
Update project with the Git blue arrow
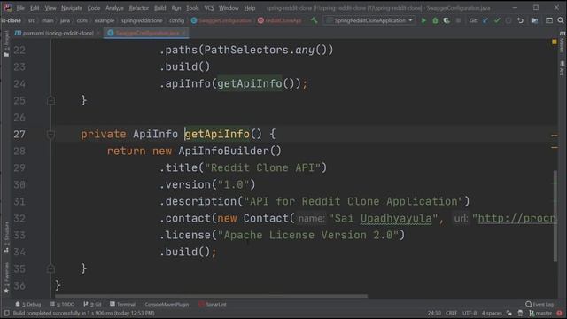(x=485, y=20)
